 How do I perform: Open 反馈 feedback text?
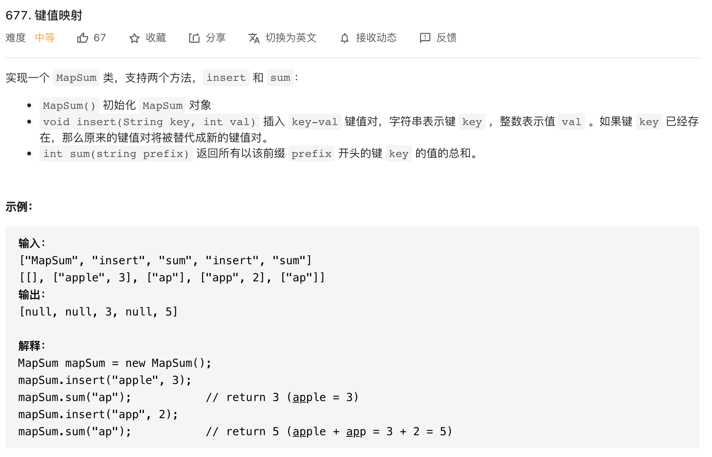pos(447,38)
